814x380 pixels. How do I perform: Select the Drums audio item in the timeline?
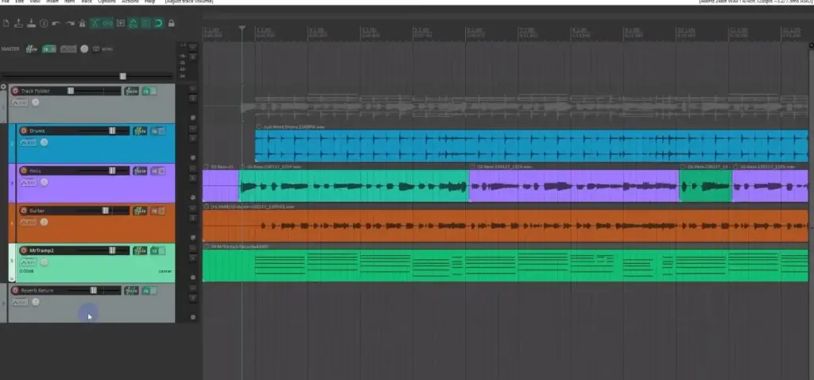532,145
